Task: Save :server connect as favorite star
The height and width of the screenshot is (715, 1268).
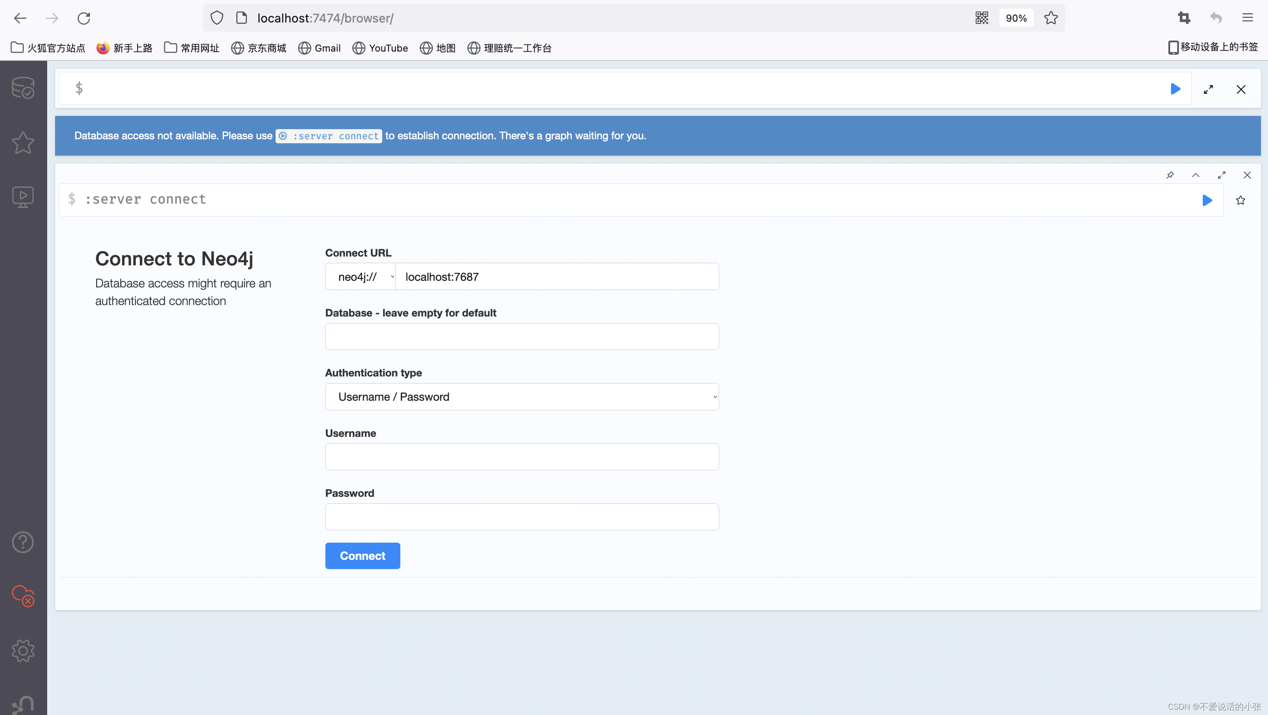Action: point(1240,200)
